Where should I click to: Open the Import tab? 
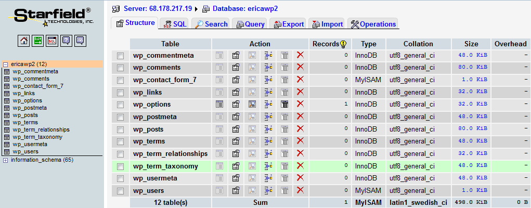click(328, 24)
